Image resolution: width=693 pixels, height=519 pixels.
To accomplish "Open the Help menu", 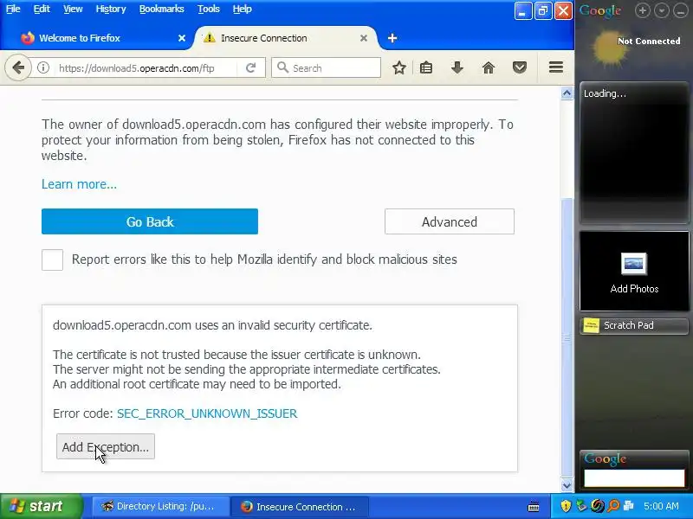I will coord(243,9).
